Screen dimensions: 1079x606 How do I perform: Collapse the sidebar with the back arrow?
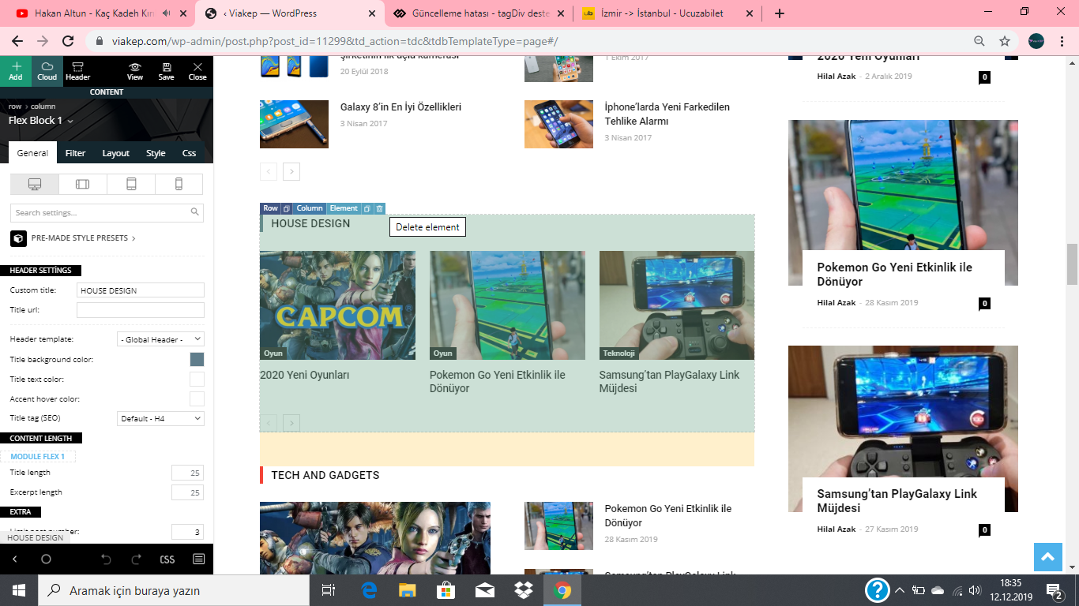click(x=14, y=559)
